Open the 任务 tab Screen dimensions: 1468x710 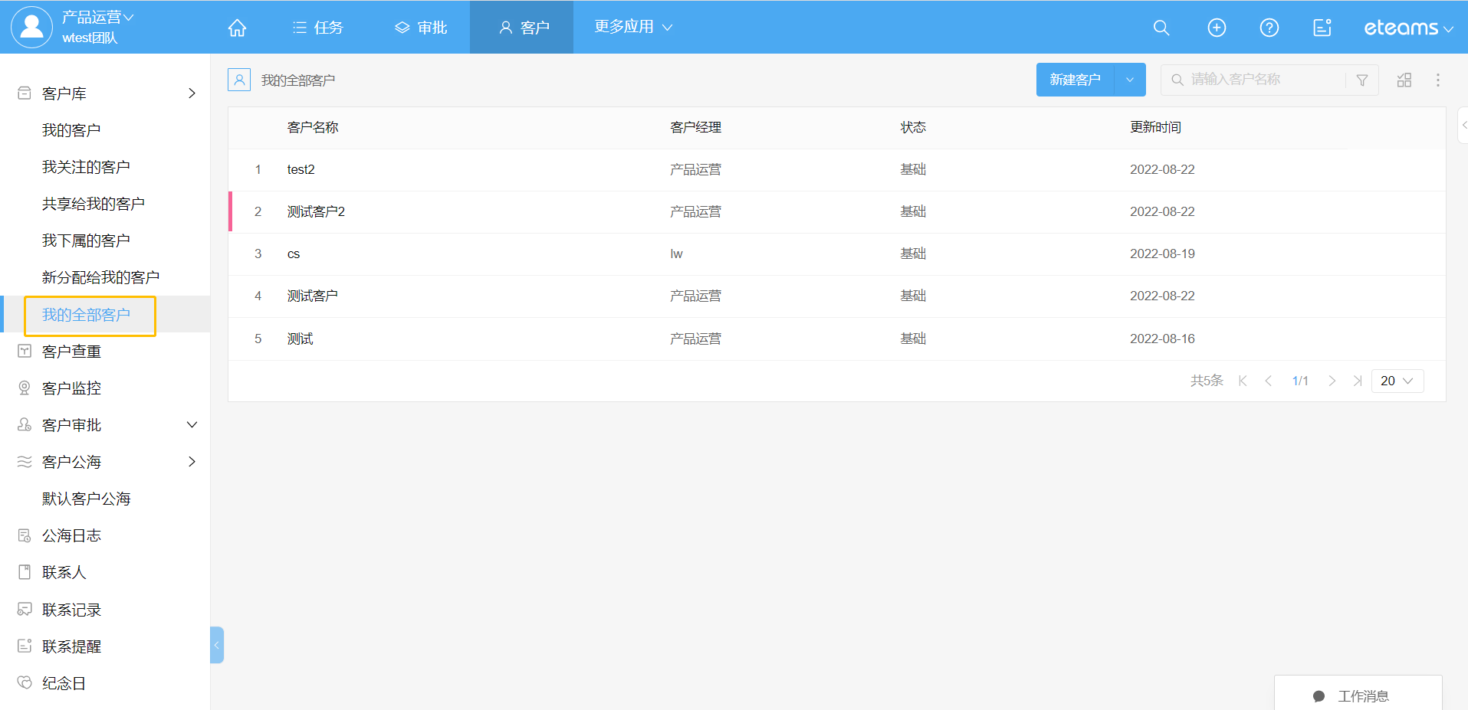[318, 28]
